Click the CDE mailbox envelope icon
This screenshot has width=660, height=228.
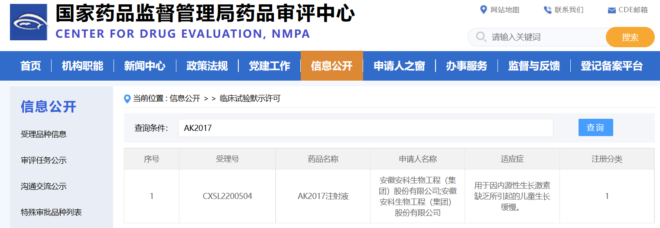(611, 10)
